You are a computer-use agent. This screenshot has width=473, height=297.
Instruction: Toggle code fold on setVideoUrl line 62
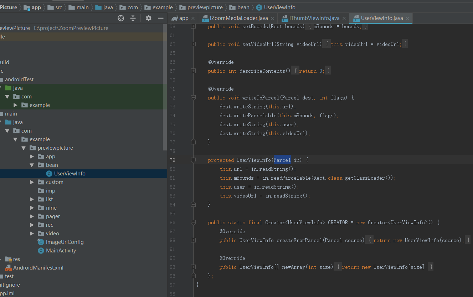click(193, 44)
